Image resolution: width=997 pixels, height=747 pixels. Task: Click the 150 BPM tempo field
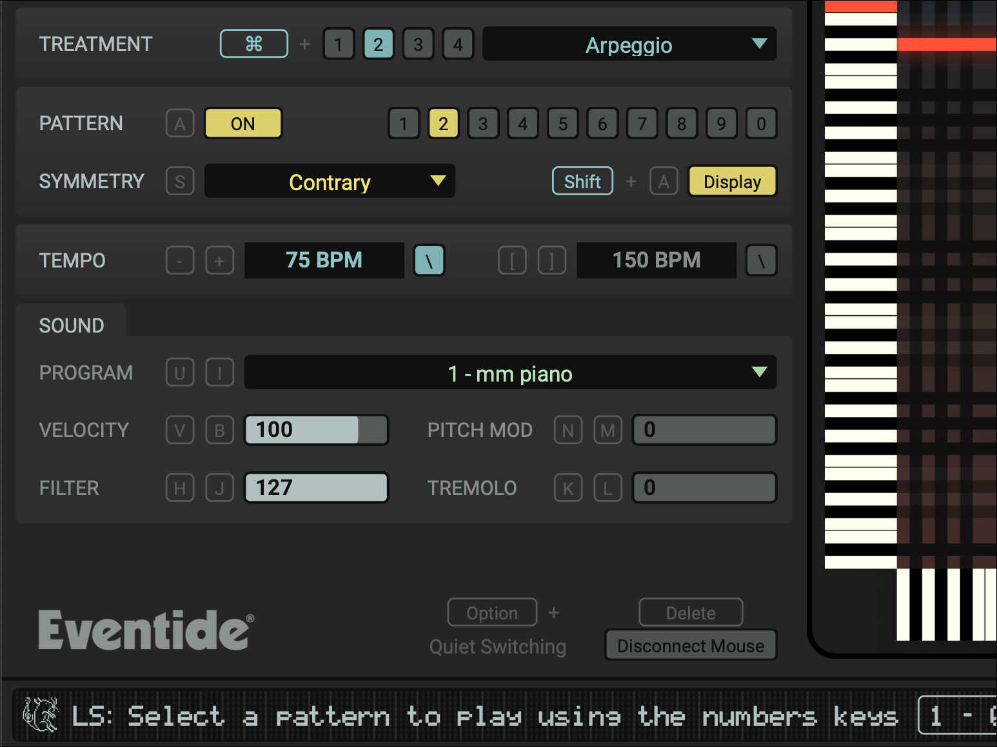[656, 260]
